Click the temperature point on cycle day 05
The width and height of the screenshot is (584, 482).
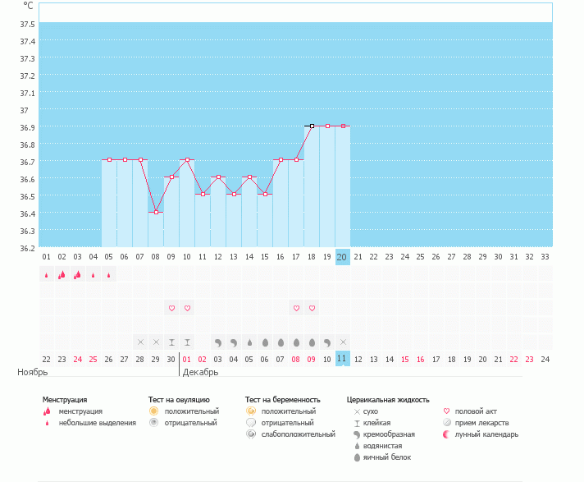(x=109, y=160)
